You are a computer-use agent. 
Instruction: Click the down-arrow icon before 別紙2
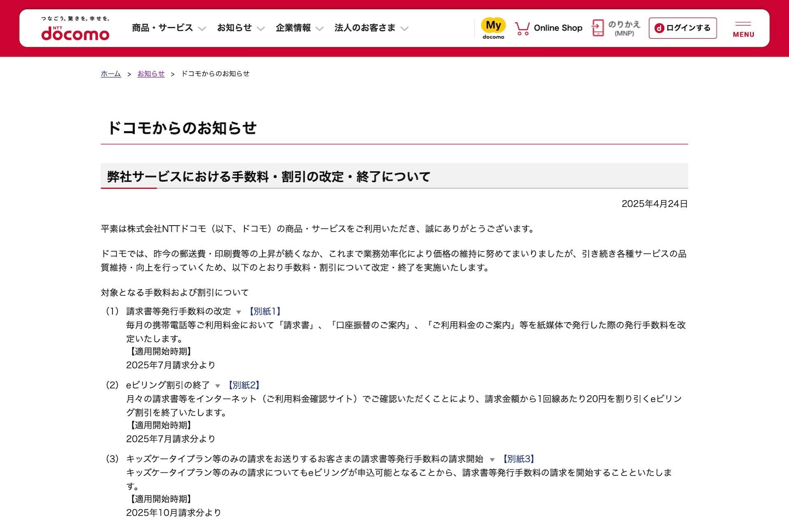tap(218, 386)
